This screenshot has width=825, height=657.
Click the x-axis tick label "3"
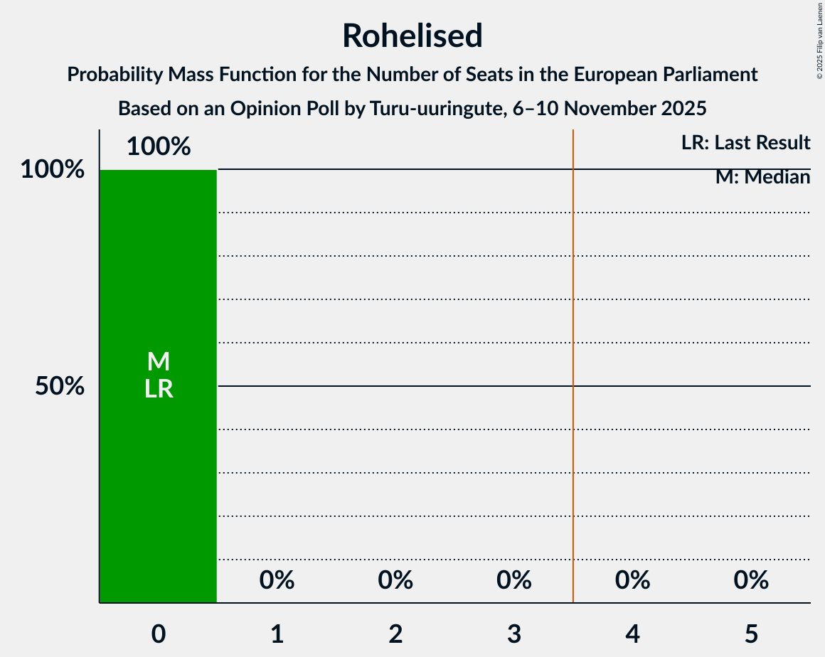[514, 634]
